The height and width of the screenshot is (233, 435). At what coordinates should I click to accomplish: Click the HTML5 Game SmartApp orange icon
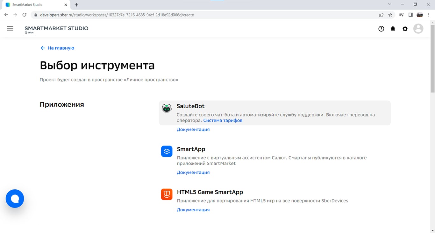pos(167,194)
